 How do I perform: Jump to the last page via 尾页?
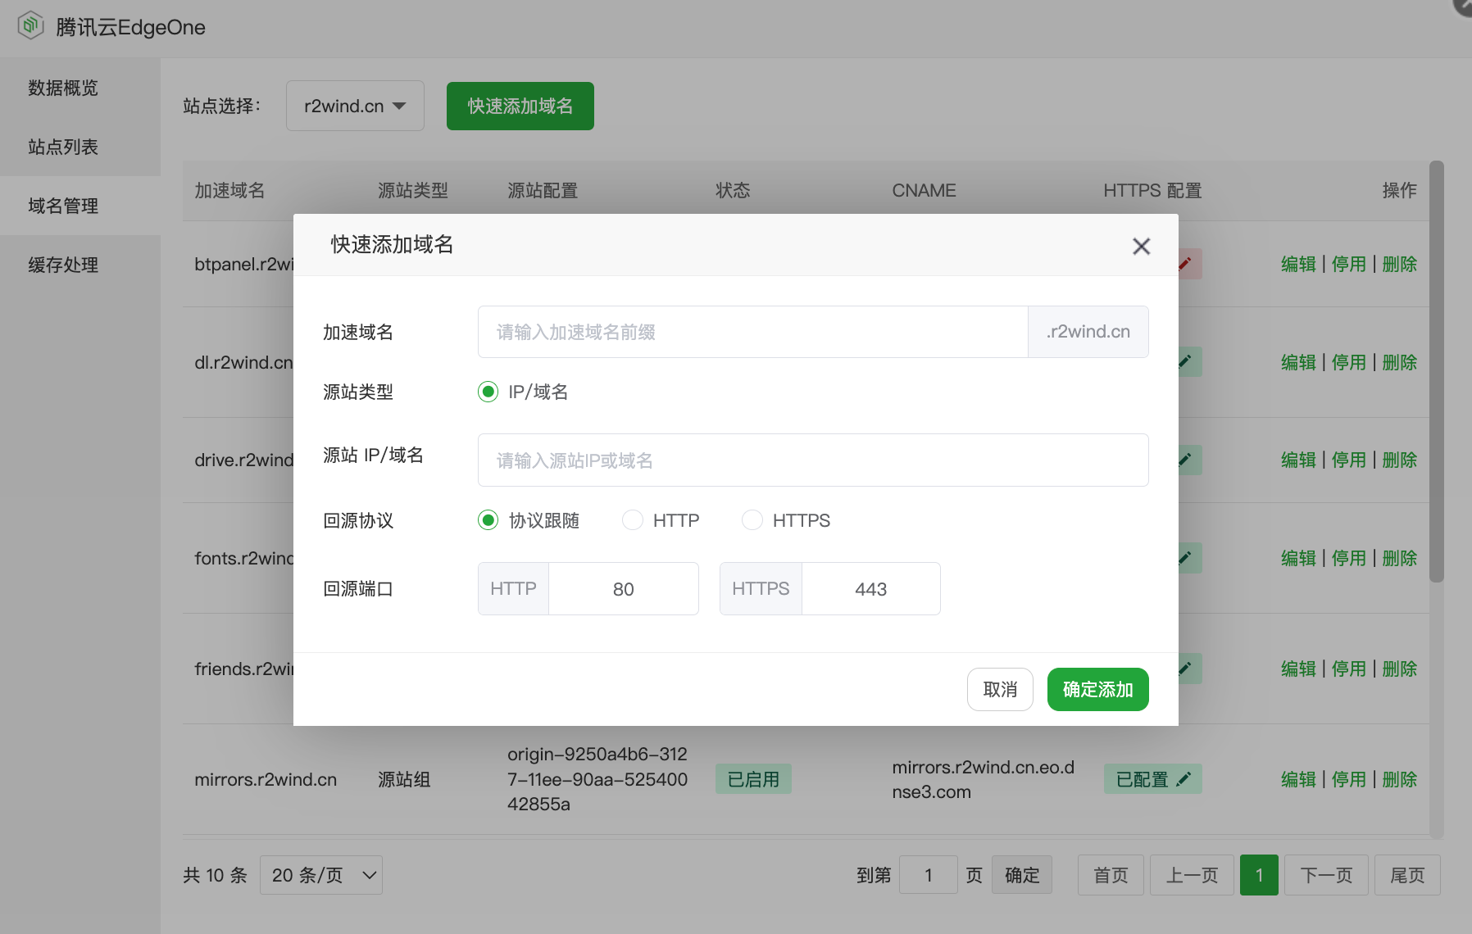pos(1407,874)
